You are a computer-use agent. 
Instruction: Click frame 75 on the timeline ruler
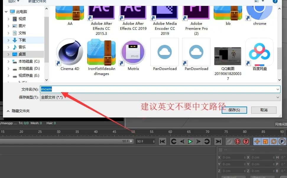[226, 132]
